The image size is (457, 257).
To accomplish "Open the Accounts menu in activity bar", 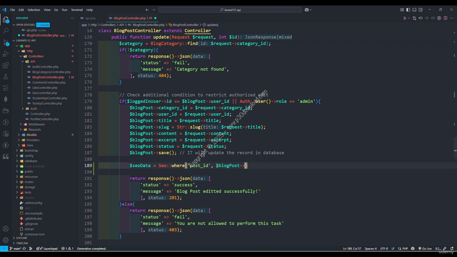I will (x=6, y=229).
